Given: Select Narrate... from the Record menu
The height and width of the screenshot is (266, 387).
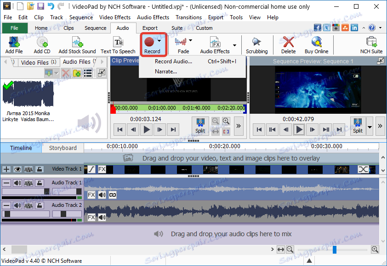Looking at the screenshot, I should [x=166, y=72].
